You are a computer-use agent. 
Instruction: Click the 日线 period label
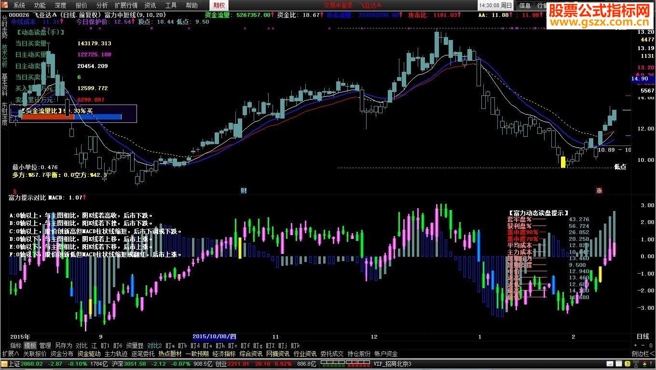click(x=642, y=336)
